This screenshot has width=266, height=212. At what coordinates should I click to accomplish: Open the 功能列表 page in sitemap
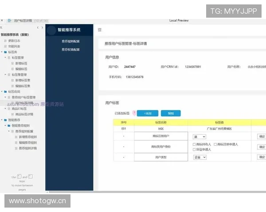pyautogui.click(x=14, y=46)
